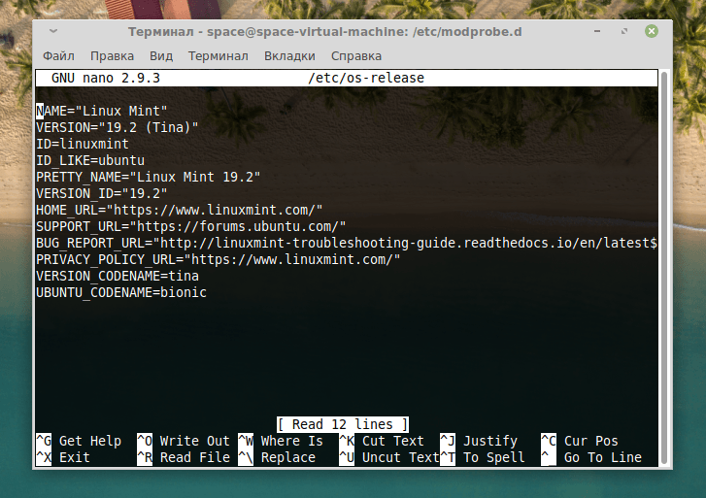Click the terminal window title text
This screenshot has height=498, width=706.
coord(324,31)
